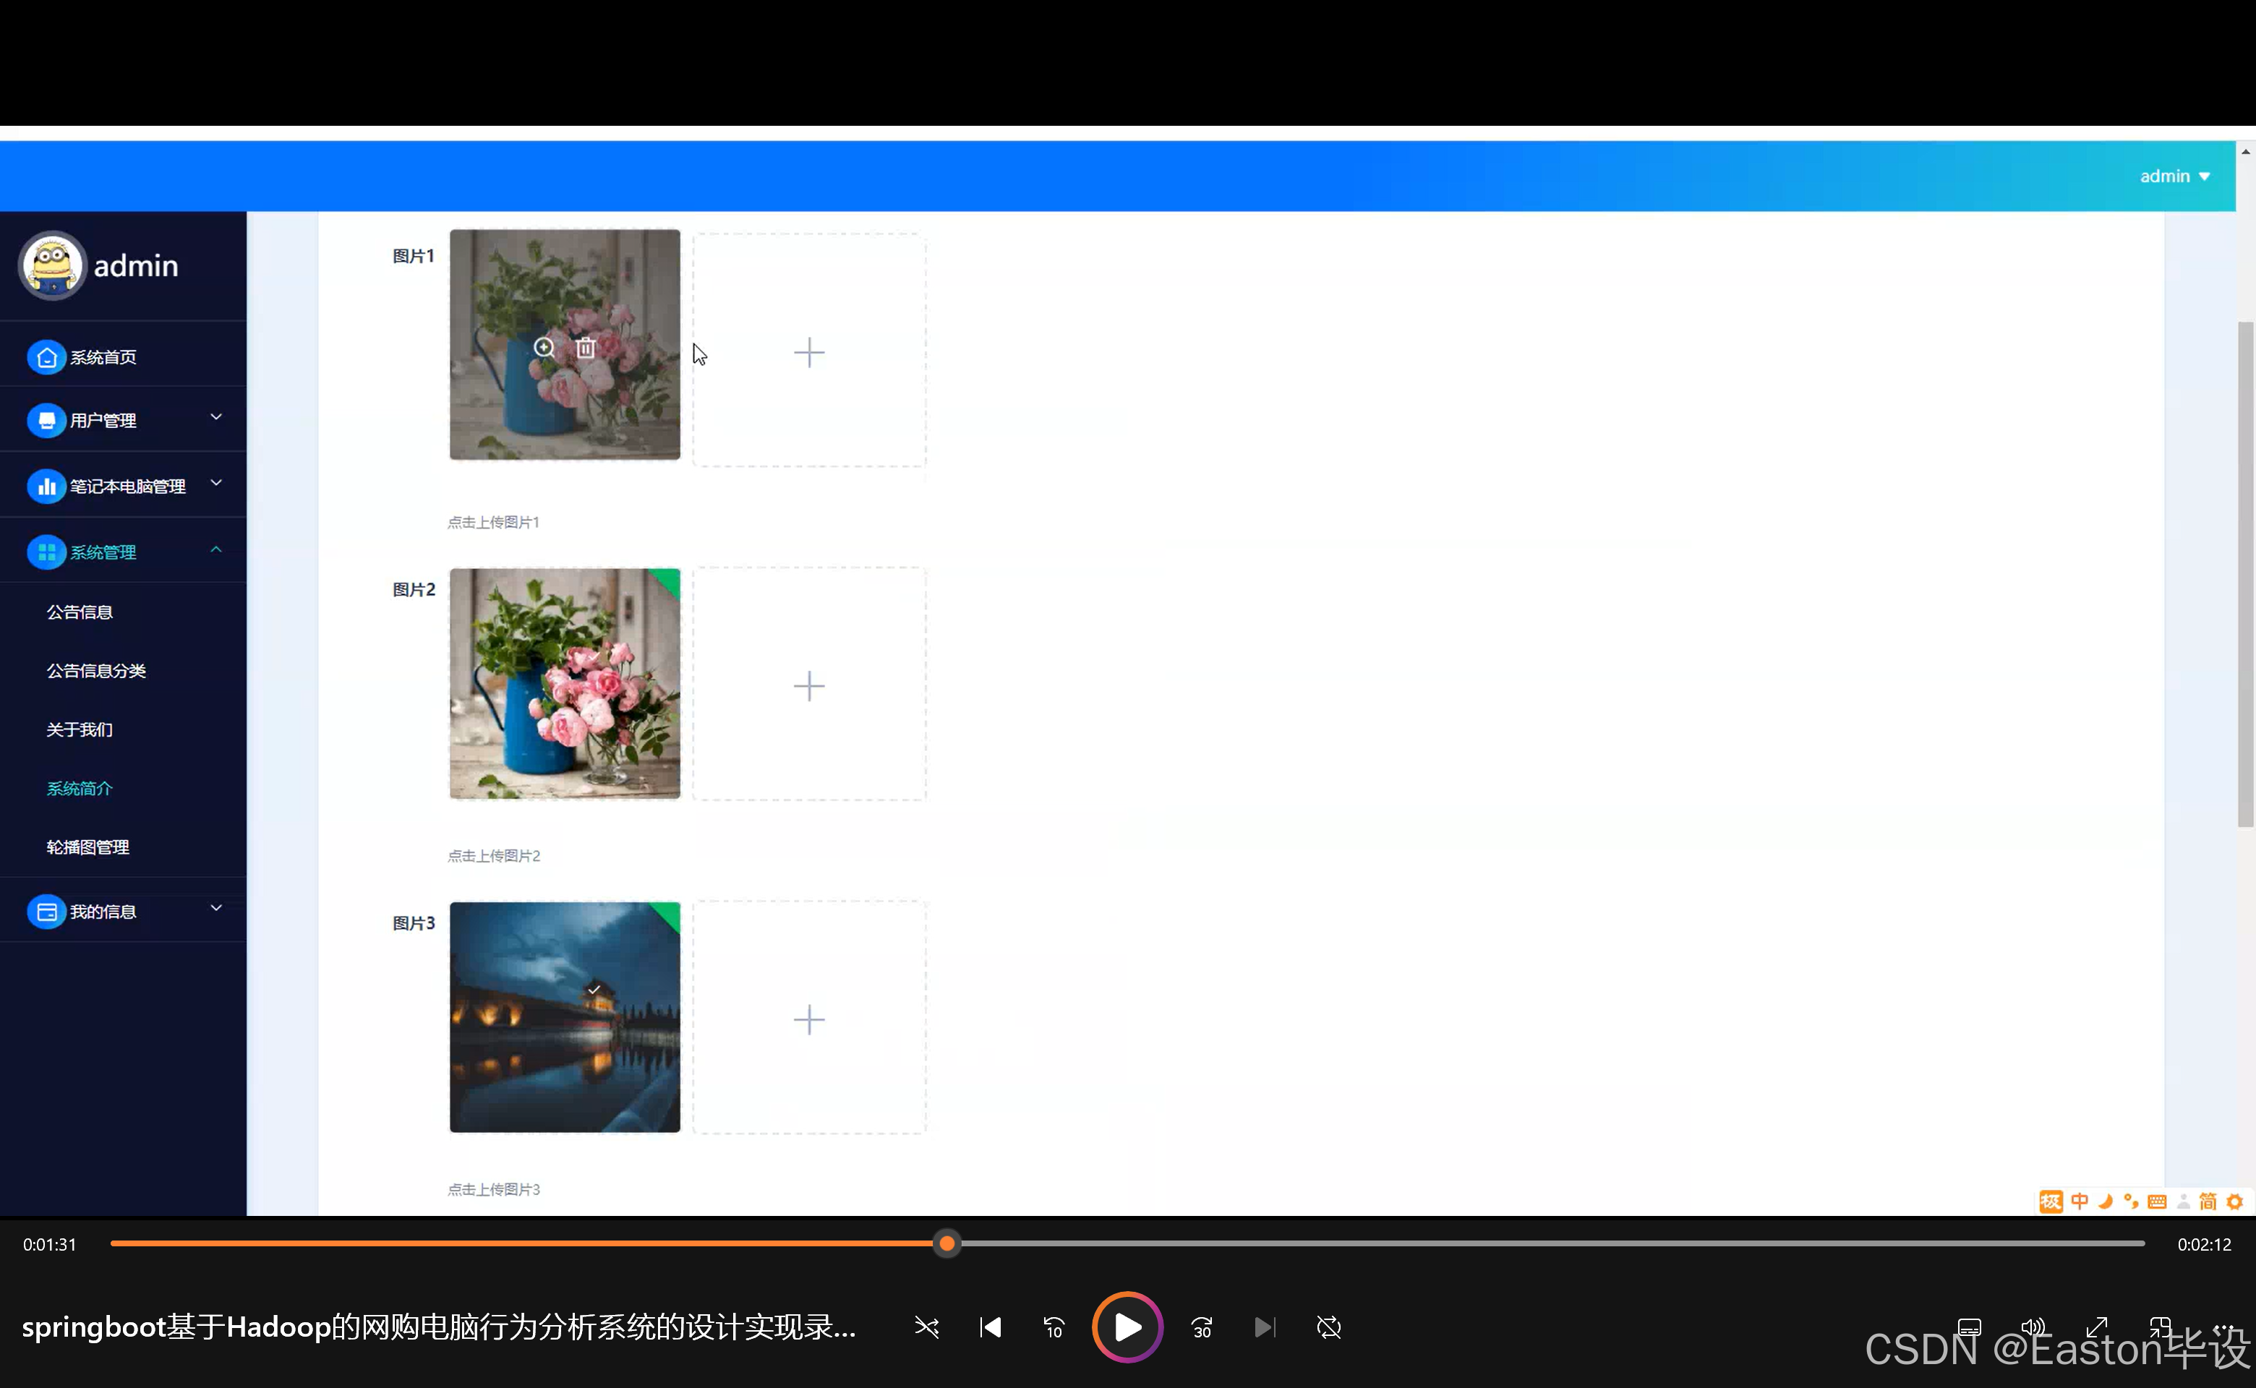Open the soft keyboard icon on IME toolbar
The image size is (2256, 1388).
coord(2158,1201)
